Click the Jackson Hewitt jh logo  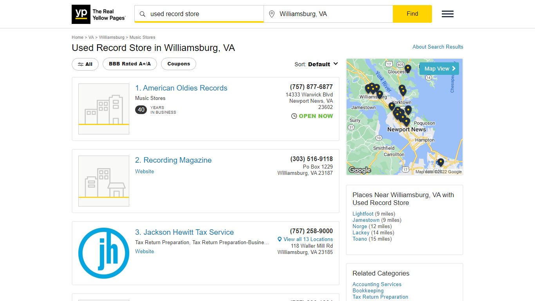[104, 253]
